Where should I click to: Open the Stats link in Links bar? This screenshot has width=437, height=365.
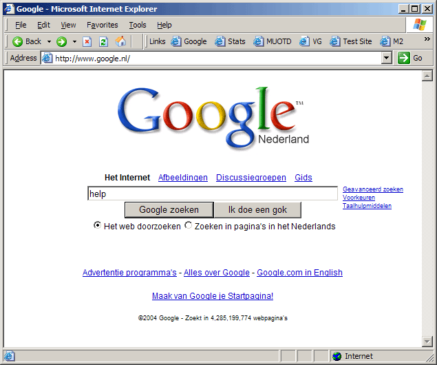click(230, 41)
